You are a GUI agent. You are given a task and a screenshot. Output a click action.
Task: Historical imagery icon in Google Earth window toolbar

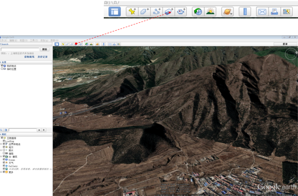(87, 44)
